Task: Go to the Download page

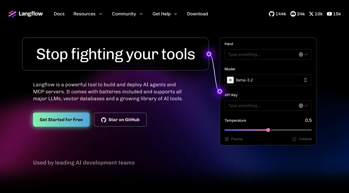Action: tap(197, 14)
